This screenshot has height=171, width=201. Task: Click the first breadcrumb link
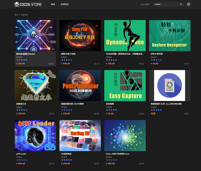[x=16, y=15]
